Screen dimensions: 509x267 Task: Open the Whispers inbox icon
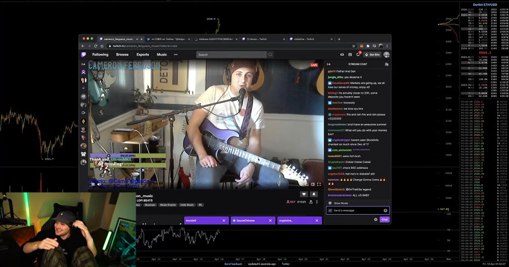click(x=350, y=55)
